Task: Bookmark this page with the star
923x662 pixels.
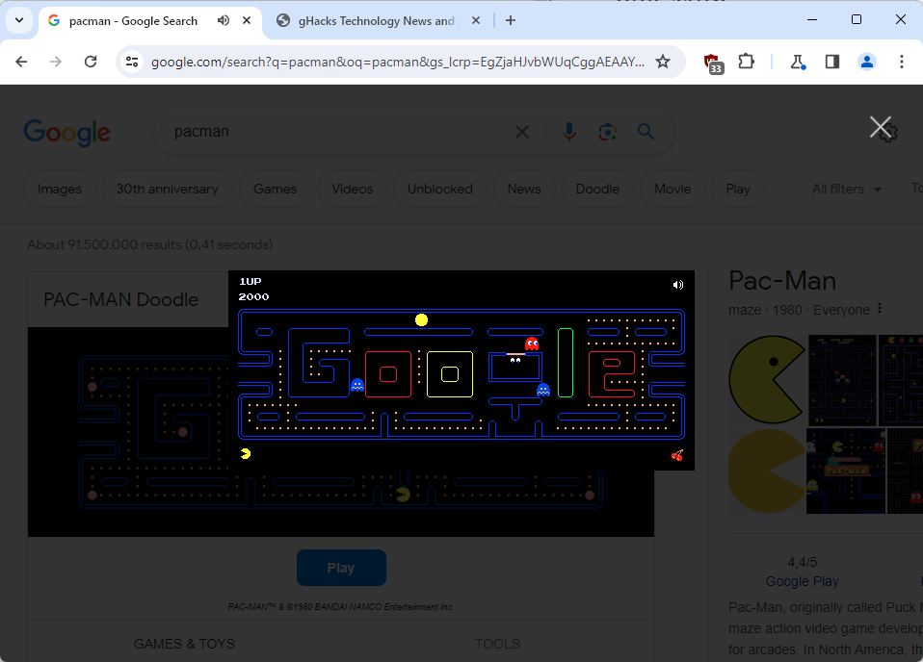Action: pos(663,62)
